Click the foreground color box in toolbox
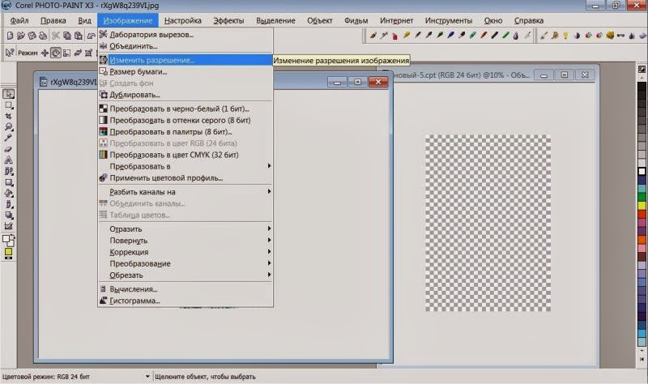648x384 pixels. [6, 238]
